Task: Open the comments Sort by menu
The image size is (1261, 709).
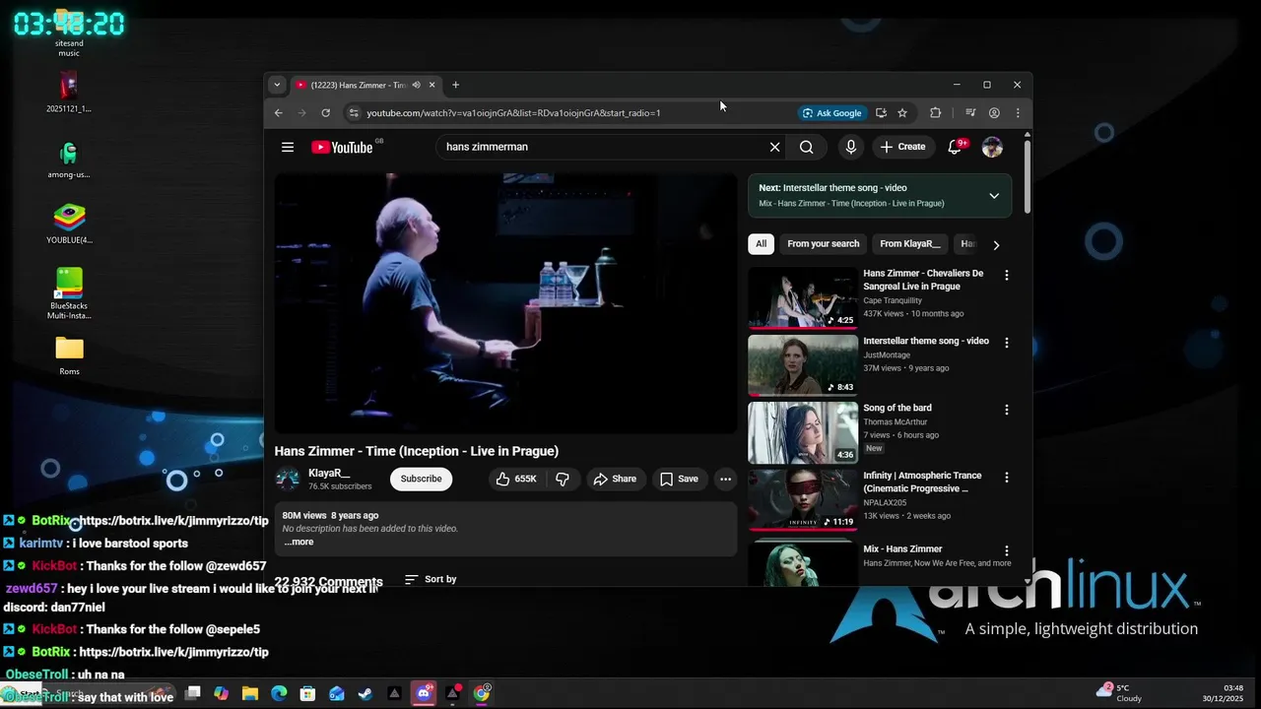Action: click(431, 579)
